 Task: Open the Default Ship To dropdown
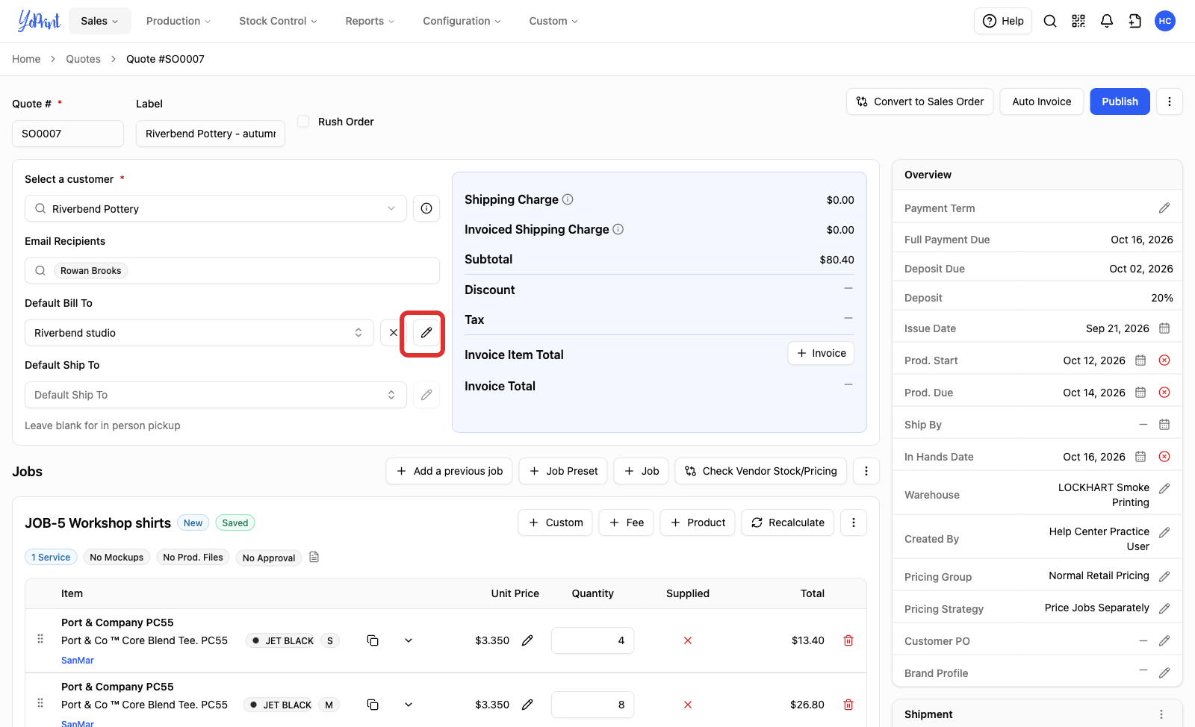(216, 395)
